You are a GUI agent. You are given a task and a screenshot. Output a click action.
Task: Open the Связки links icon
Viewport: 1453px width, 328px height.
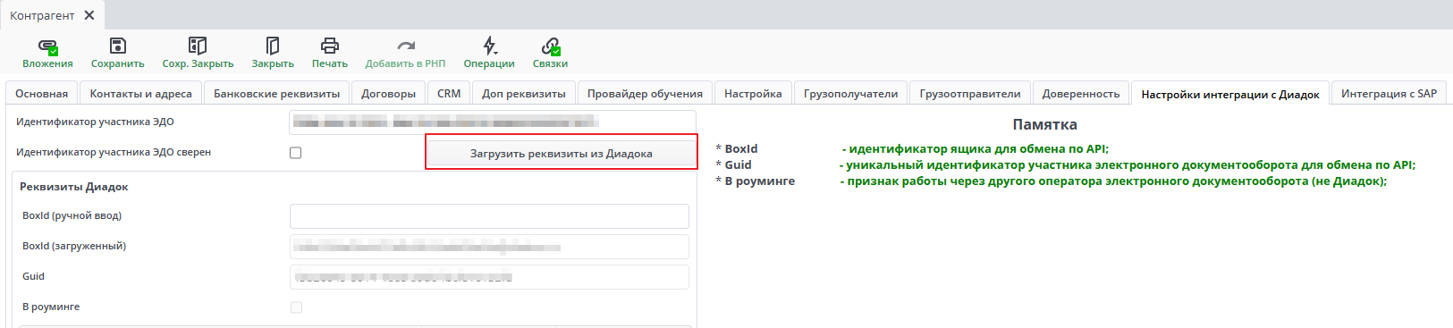pos(551,46)
